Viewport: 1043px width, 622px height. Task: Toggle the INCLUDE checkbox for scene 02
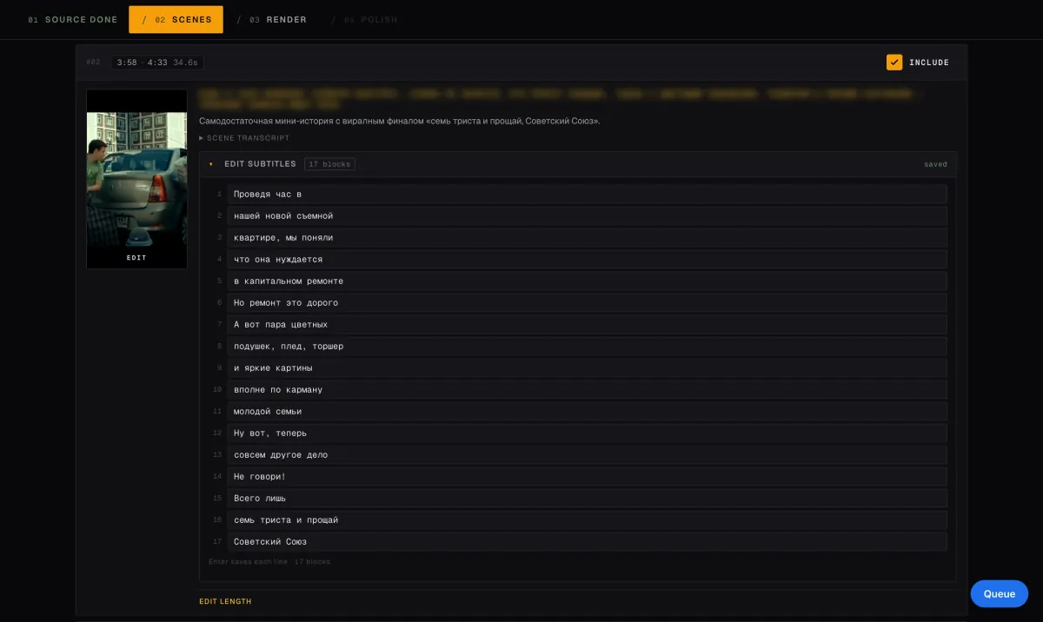click(894, 63)
